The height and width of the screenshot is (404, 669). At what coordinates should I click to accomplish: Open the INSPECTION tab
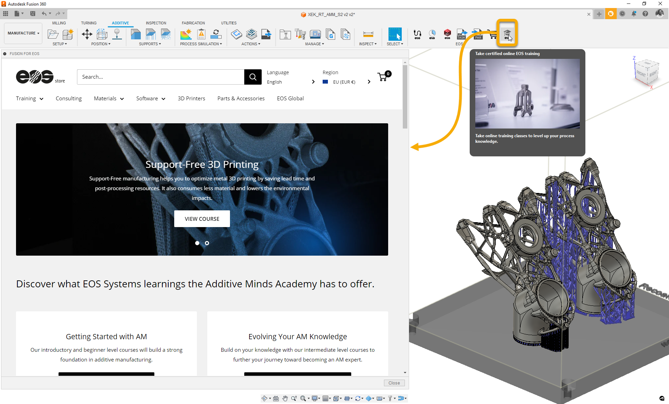(x=156, y=23)
